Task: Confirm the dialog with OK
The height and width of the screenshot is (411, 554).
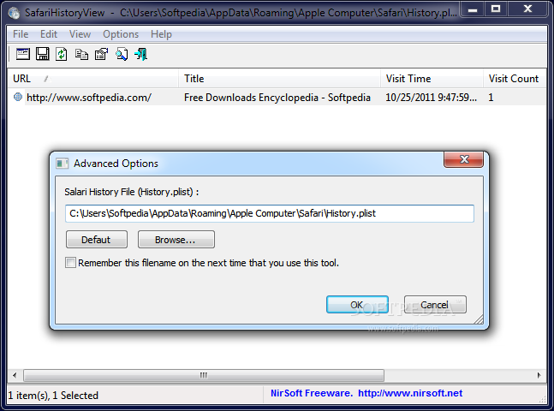Action: coord(357,304)
